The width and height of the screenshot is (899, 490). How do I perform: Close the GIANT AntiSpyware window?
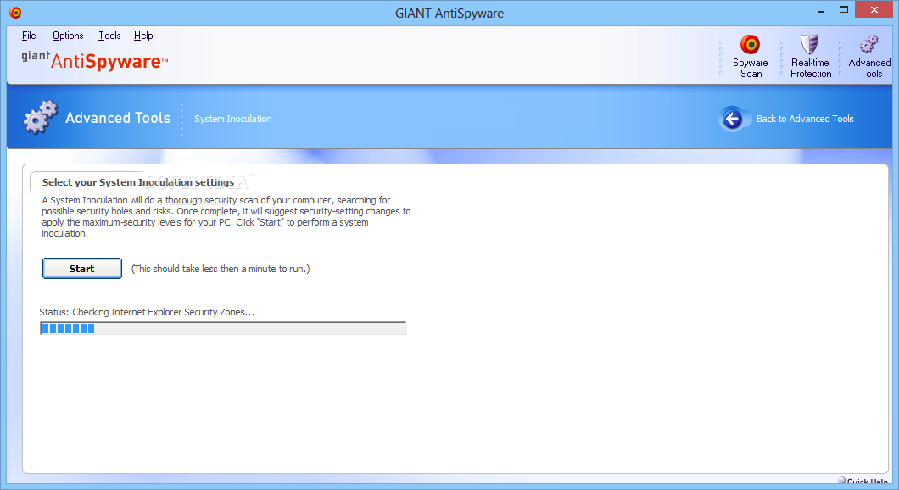click(x=874, y=9)
